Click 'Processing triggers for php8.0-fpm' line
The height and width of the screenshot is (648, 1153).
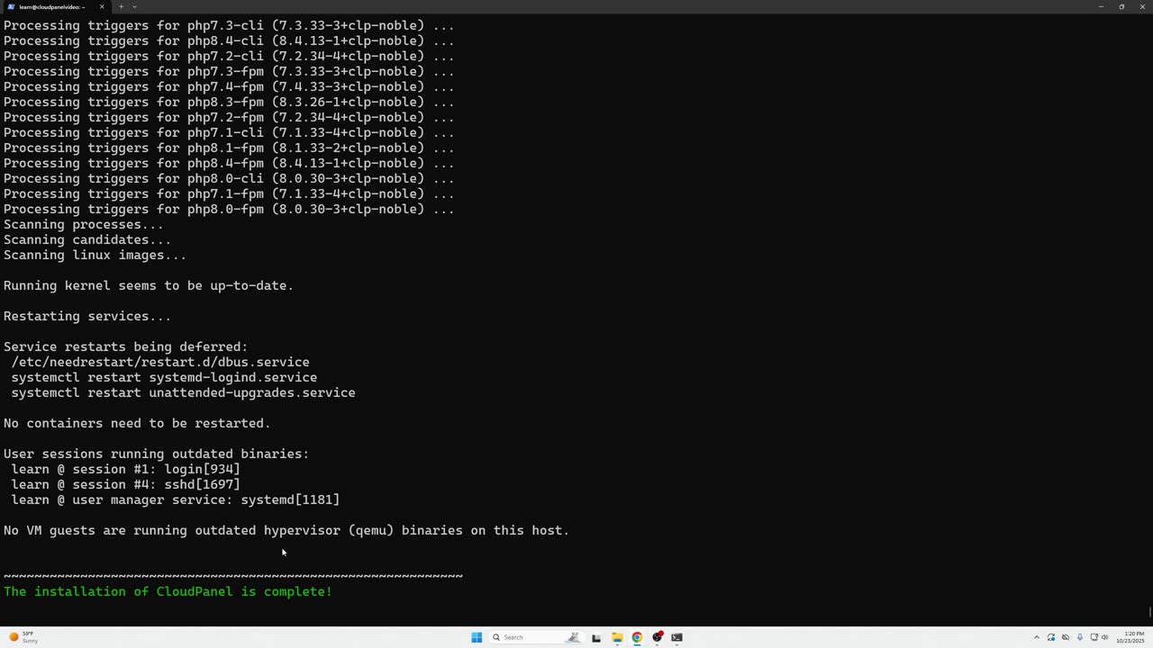coord(229,209)
